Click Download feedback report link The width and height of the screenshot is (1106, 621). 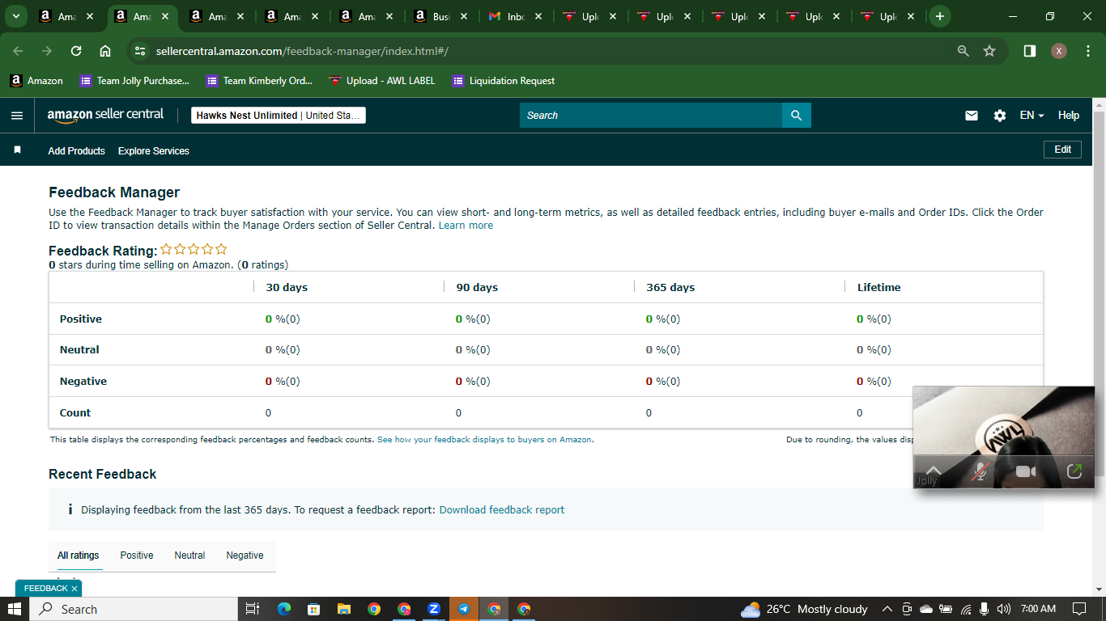[x=502, y=510]
